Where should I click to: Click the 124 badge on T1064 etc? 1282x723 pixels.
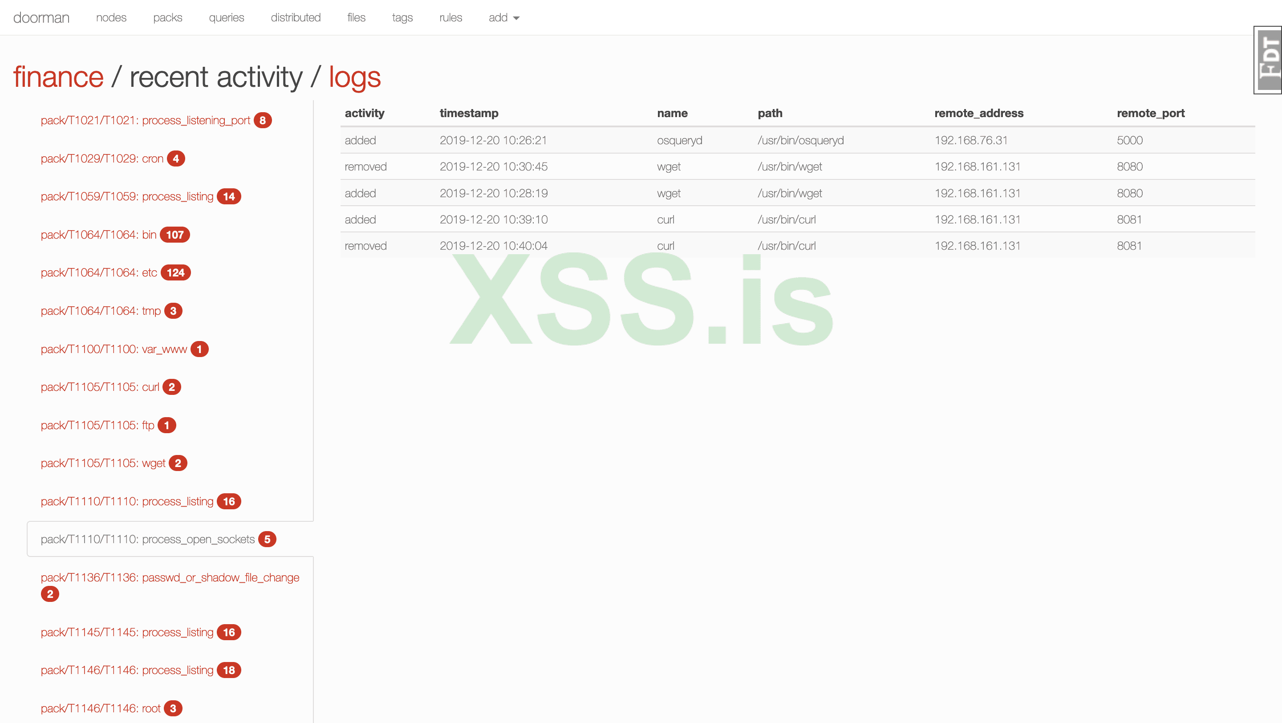tap(175, 272)
